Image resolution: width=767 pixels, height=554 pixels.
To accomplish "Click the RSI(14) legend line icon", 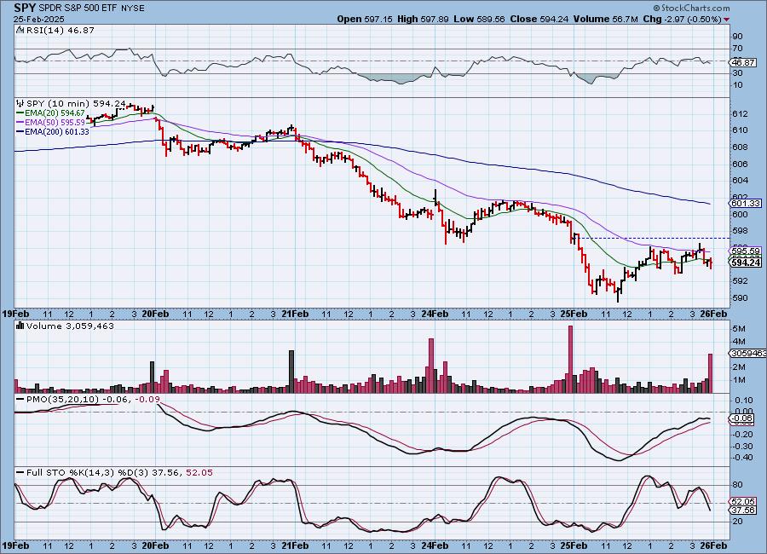I will coord(20,30).
